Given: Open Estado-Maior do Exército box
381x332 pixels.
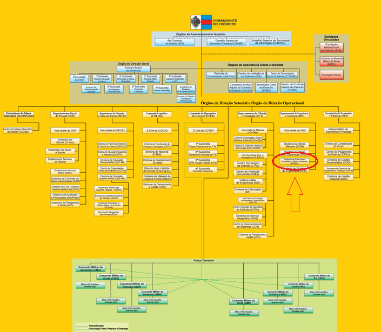Looking at the screenshot, I should click(x=133, y=69).
